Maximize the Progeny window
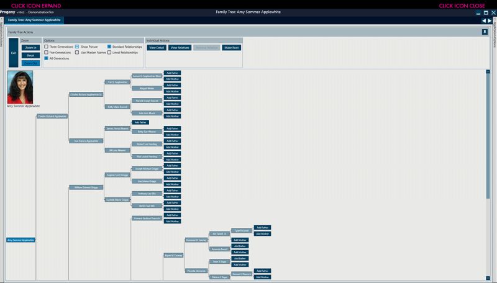This screenshot has width=497, height=283. point(486,12)
